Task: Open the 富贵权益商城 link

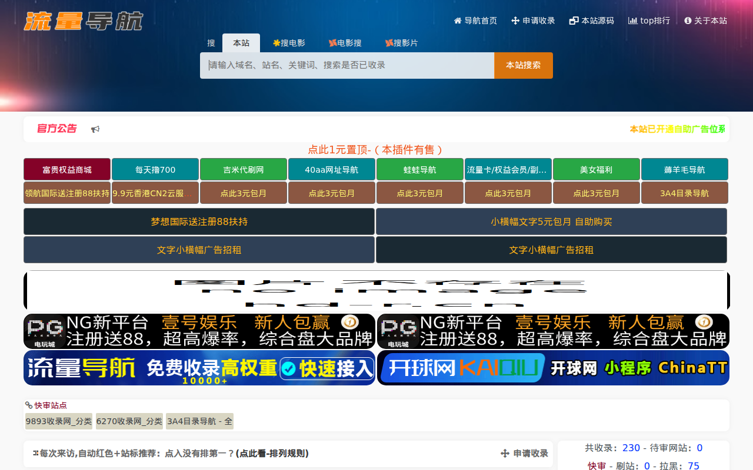Action: (x=67, y=169)
